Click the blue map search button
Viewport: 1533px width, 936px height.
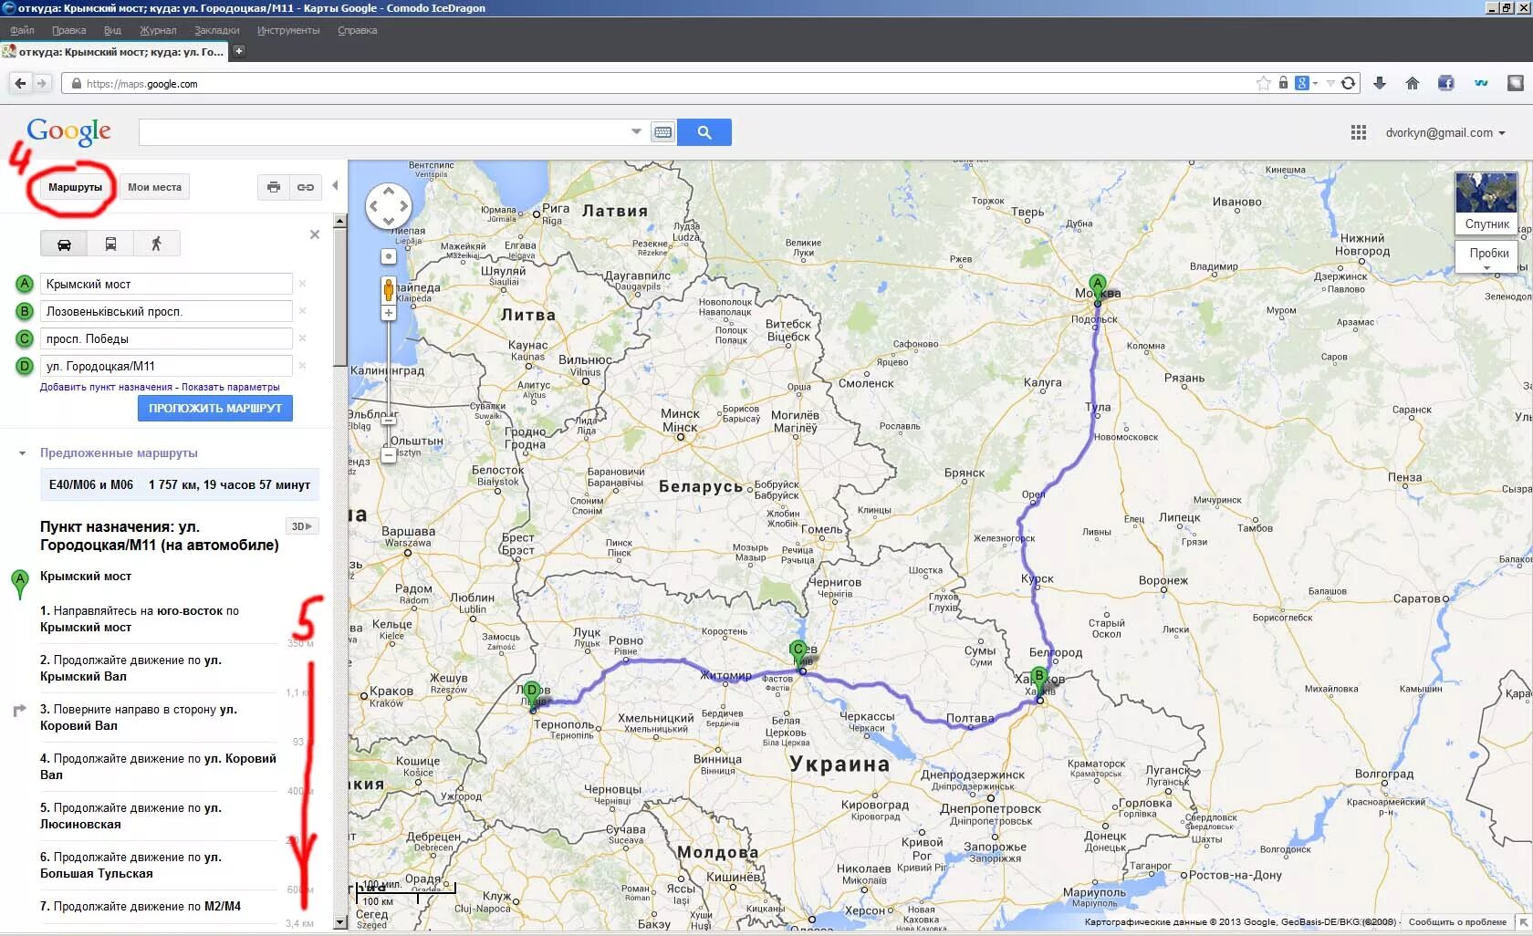(x=704, y=132)
